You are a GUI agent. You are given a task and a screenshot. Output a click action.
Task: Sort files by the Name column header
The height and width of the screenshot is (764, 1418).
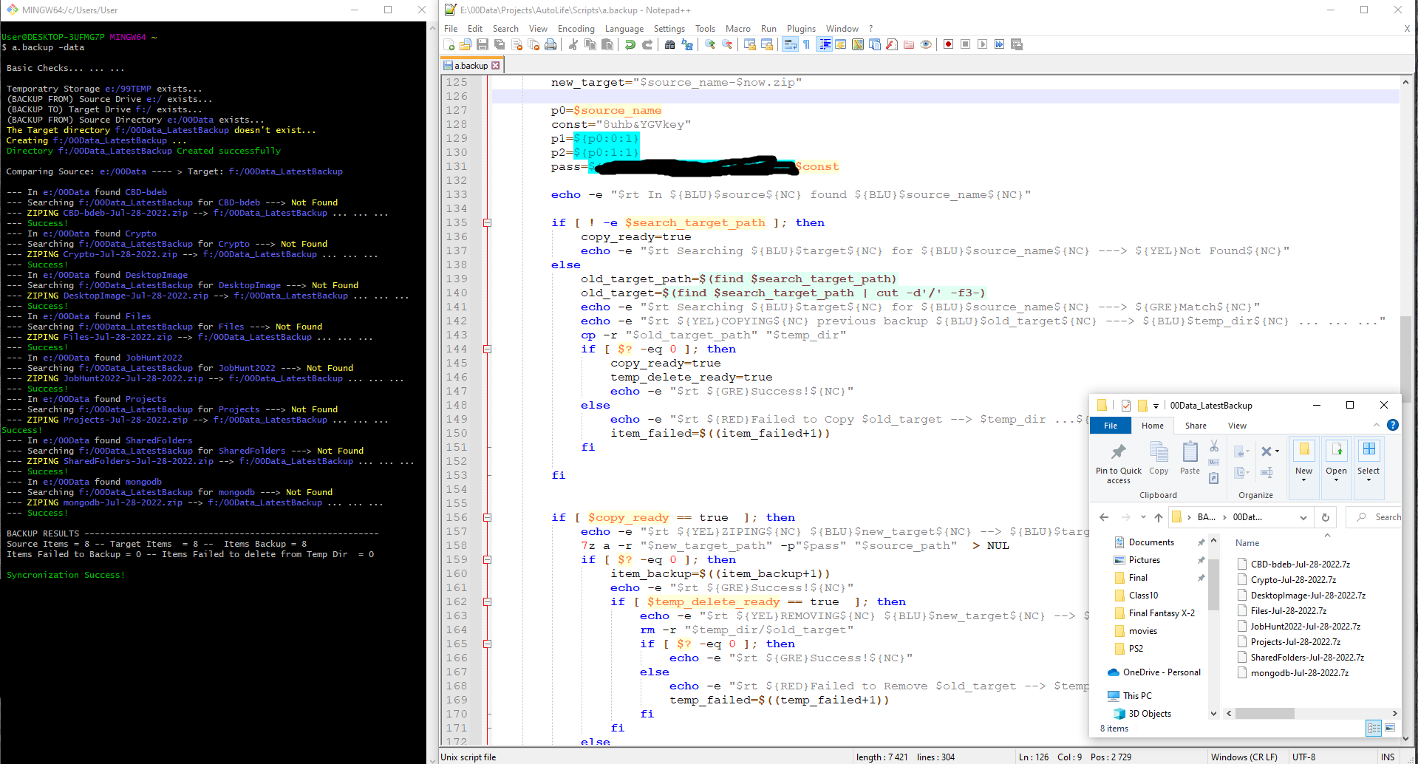1247,543
